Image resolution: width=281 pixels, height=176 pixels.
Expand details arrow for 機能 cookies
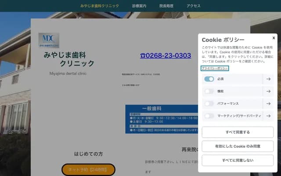pyautogui.click(x=268, y=92)
